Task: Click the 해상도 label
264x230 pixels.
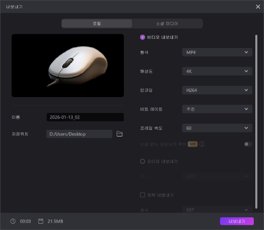Action: pyautogui.click(x=146, y=71)
